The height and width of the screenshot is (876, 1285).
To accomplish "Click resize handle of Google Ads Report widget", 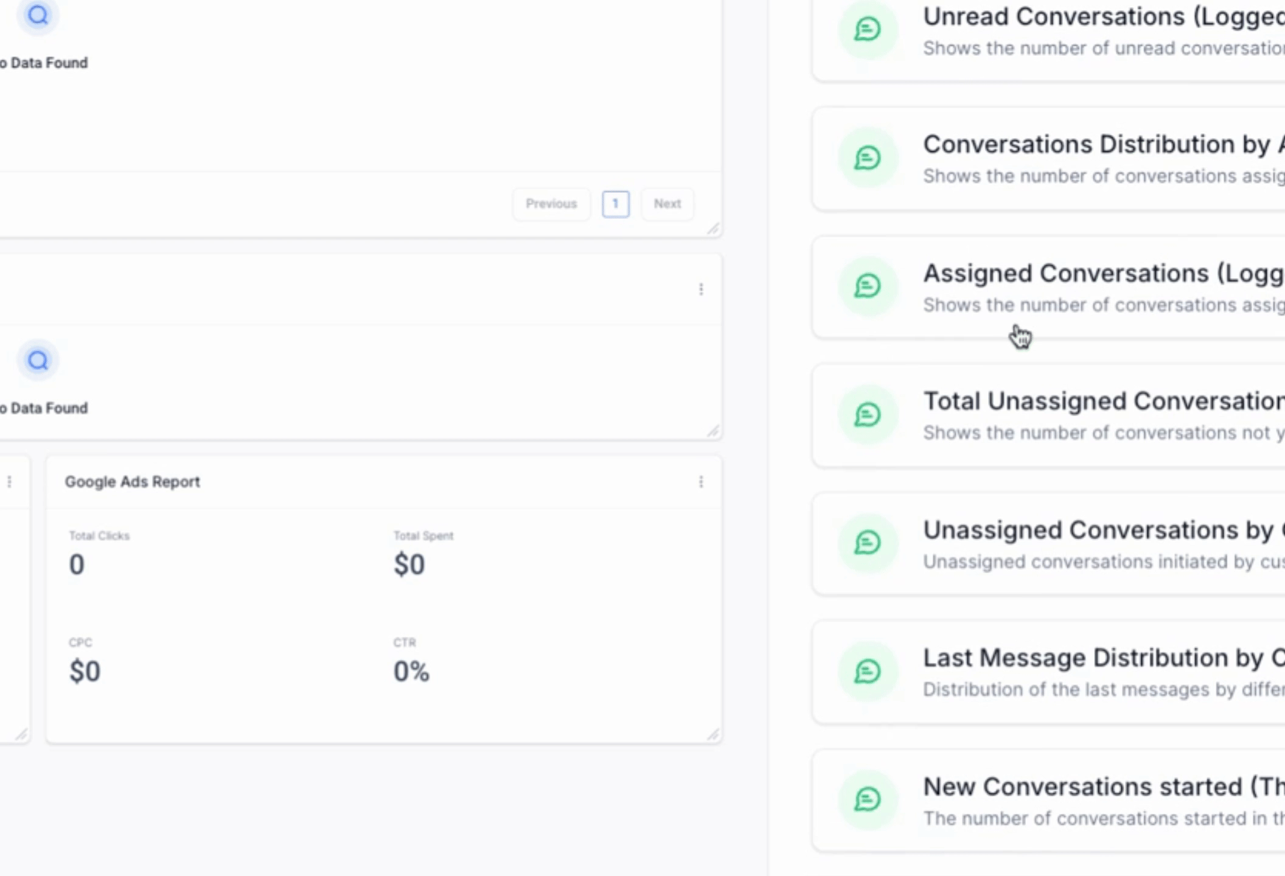I will point(713,735).
